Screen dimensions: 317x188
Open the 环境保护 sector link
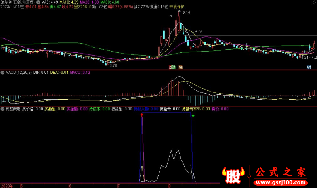[166, 6]
